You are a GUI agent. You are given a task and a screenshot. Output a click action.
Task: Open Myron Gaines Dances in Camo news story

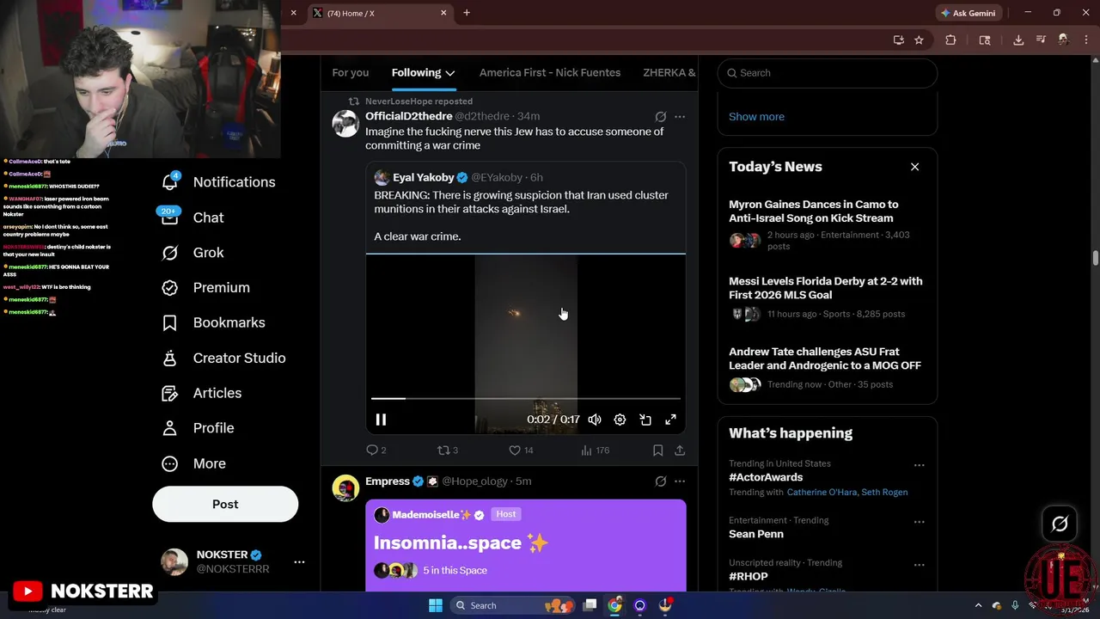(x=826, y=227)
